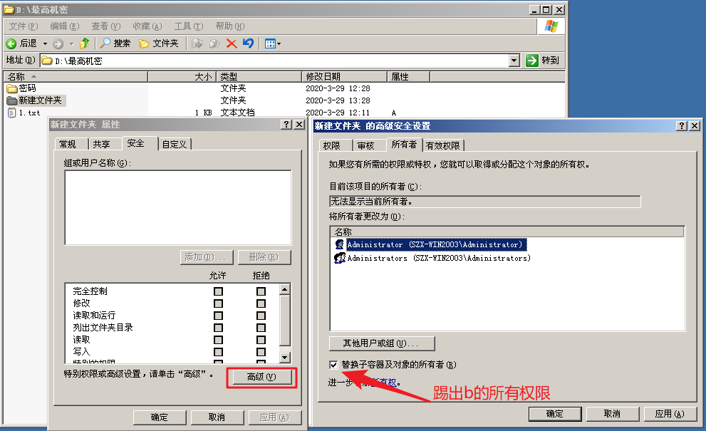The height and width of the screenshot is (431, 706).
Task: Check Allow for 读取和运行 permission
Action: [x=219, y=316]
